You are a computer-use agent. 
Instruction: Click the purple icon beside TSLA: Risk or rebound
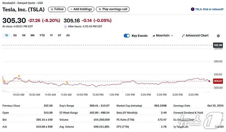(x=193, y=9)
